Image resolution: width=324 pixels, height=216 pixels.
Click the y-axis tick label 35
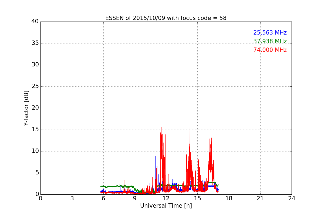(x=35, y=43)
